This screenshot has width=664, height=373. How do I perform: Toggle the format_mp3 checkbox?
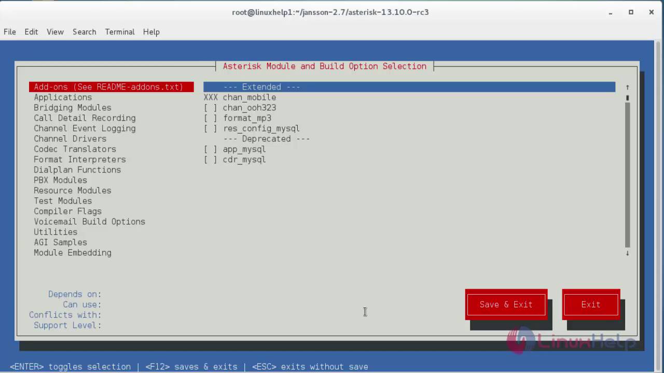click(211, 118)
